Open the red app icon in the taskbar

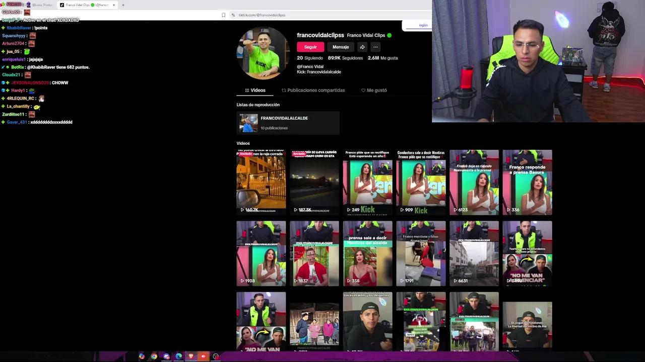pyautogui.click(x=204, y=356)
